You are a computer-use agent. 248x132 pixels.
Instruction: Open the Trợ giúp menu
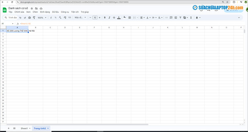pyautogui.click(x=85, y=12)
